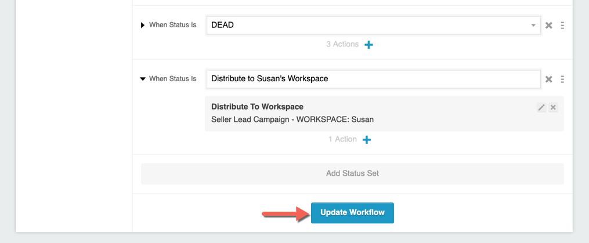
Task: Expand the DEAD status set triangle
Action: [142, 25]
